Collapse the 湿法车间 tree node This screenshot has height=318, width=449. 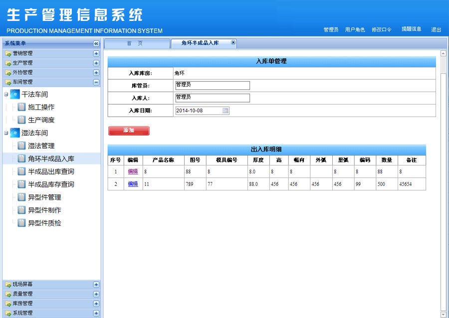coord(6,133)
